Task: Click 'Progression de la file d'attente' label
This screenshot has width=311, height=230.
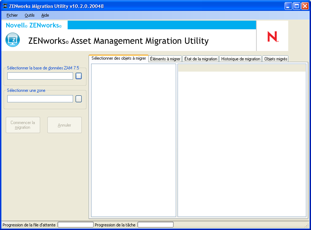Action: tap(29, 225)
